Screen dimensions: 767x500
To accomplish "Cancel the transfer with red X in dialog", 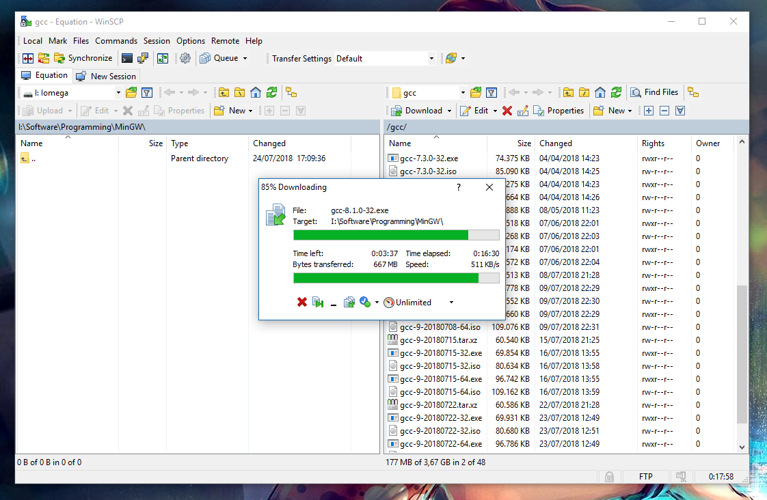I will pos(302,302).
